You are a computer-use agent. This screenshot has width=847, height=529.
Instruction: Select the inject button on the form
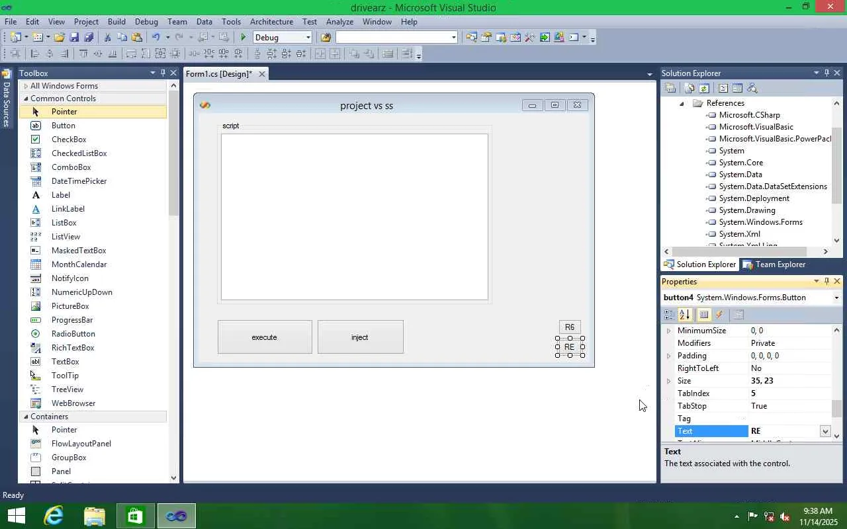[361, 337]
